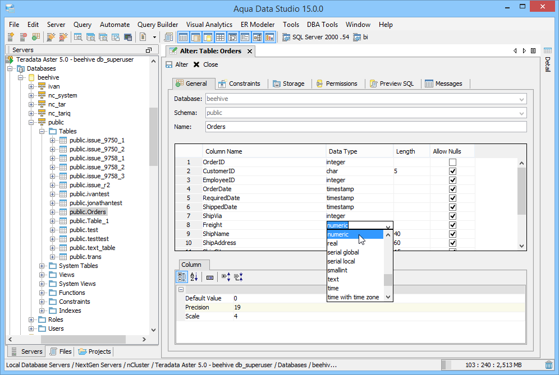Screen dimensions: 559x375
Task: Collapse the Tables folder node
Action: coord(42,131)
